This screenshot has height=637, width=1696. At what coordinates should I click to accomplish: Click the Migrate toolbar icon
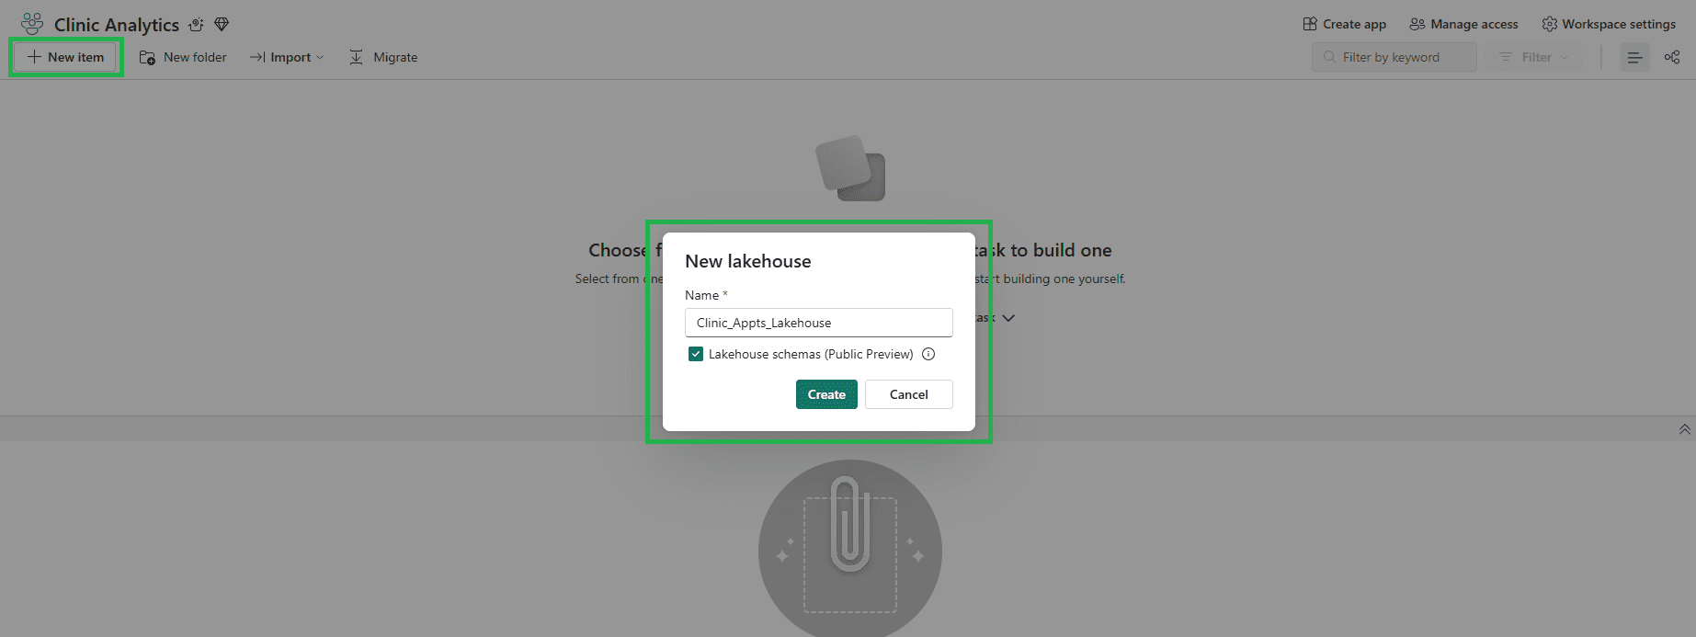point(357,57)
